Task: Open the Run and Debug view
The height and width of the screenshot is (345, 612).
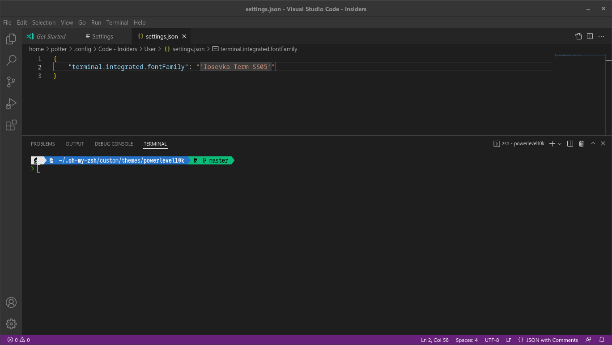Action: click(x=11, y=103)
